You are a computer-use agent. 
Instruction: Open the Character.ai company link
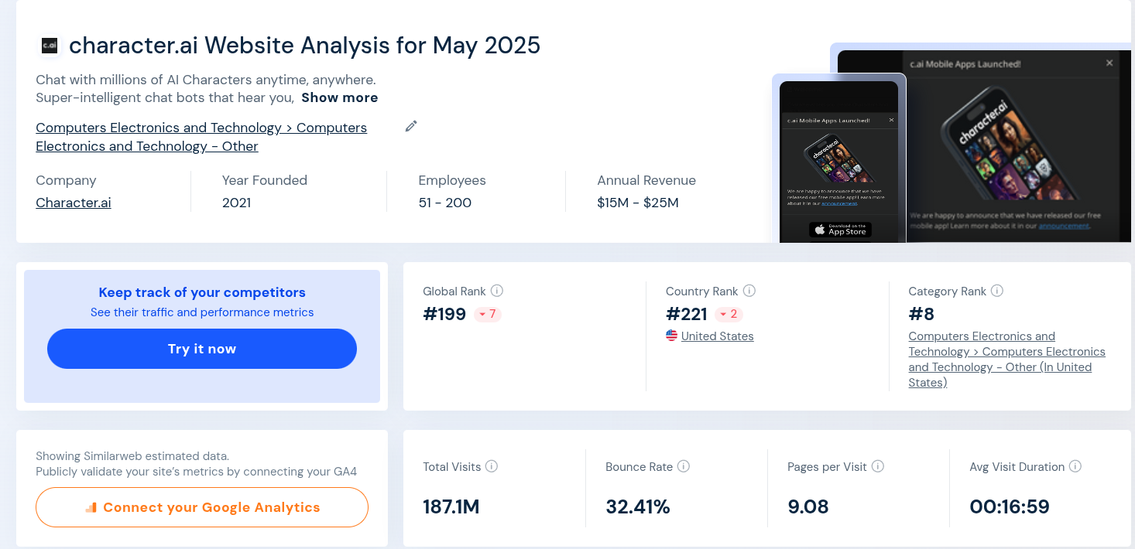pyautogui.click(x=74, y=203)
